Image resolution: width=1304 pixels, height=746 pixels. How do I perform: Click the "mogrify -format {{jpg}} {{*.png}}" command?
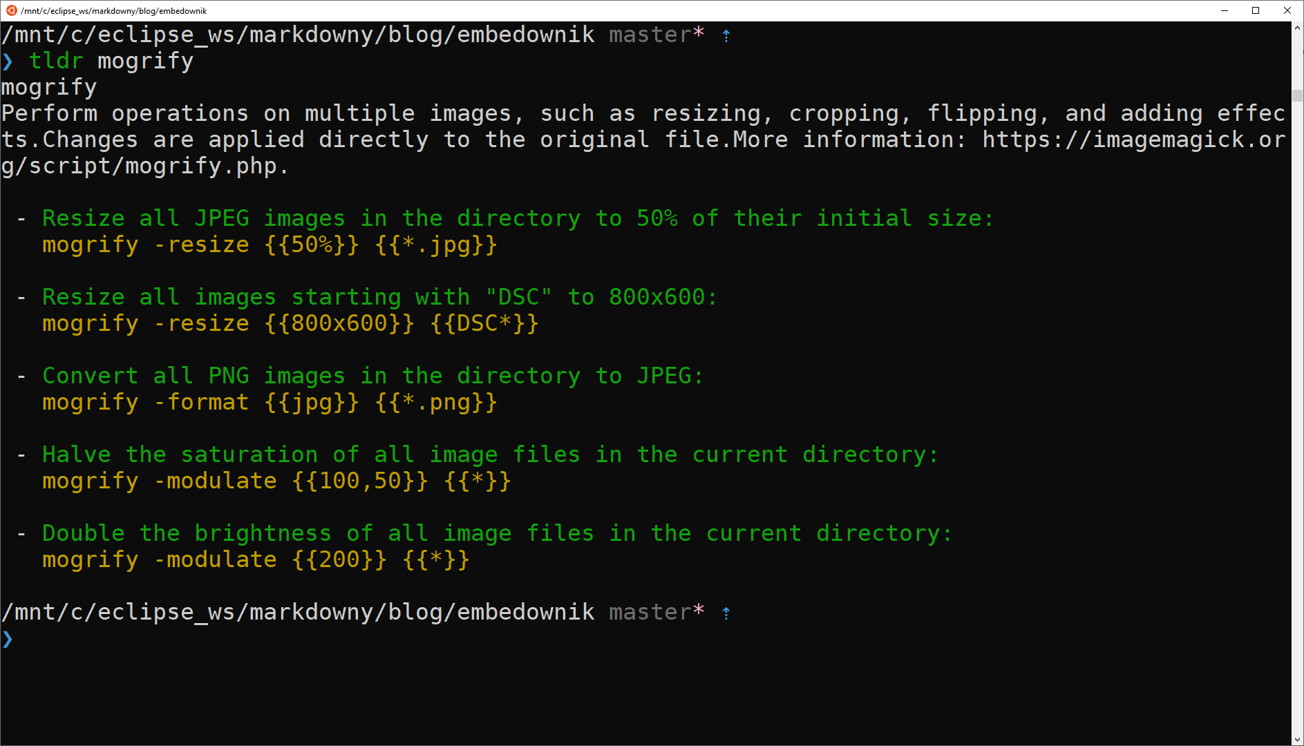pos(270,403)
